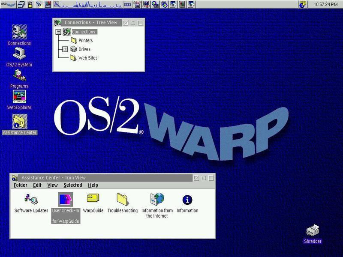Open Troubleshooting from the Assistance Center

(x=122, y=199)
